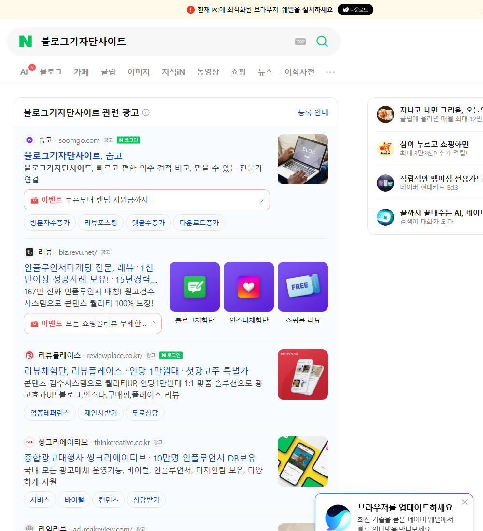Open the 종합광고대행사 씽크리에이티브 ad title
This screenshot has height=531, width=483.
point(140,458)
